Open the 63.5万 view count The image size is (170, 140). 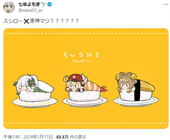[x=62, y=137]
